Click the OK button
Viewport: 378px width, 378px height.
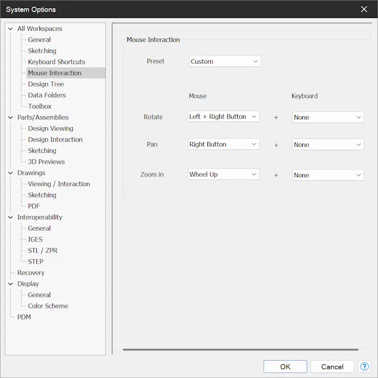tap(285, 367)
